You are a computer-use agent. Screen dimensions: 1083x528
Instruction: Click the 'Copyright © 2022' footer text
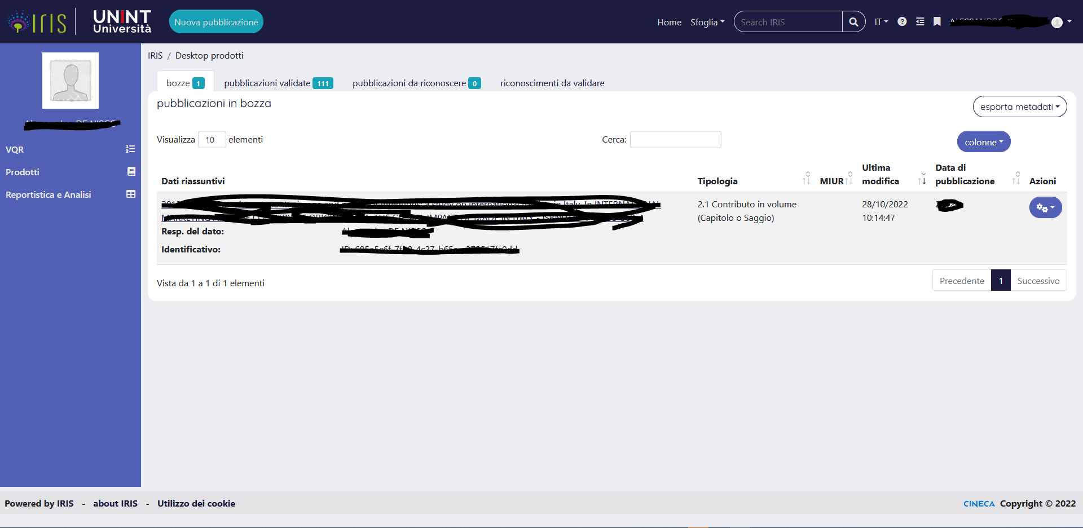coord(1038,503)
